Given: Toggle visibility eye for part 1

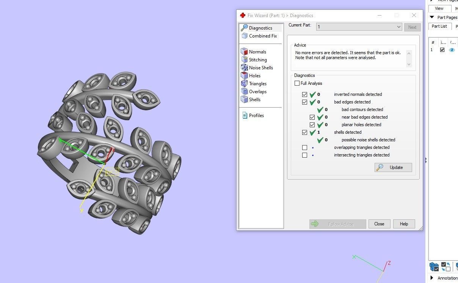Looking at the screenshot, I should click(452, 50).
